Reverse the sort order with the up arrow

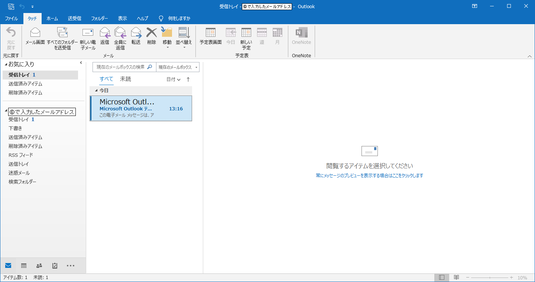tap(188, 80)
